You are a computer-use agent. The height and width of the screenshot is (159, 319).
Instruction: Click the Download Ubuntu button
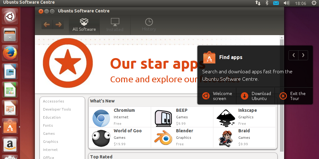pyautogui.click(x=255, y=96)
